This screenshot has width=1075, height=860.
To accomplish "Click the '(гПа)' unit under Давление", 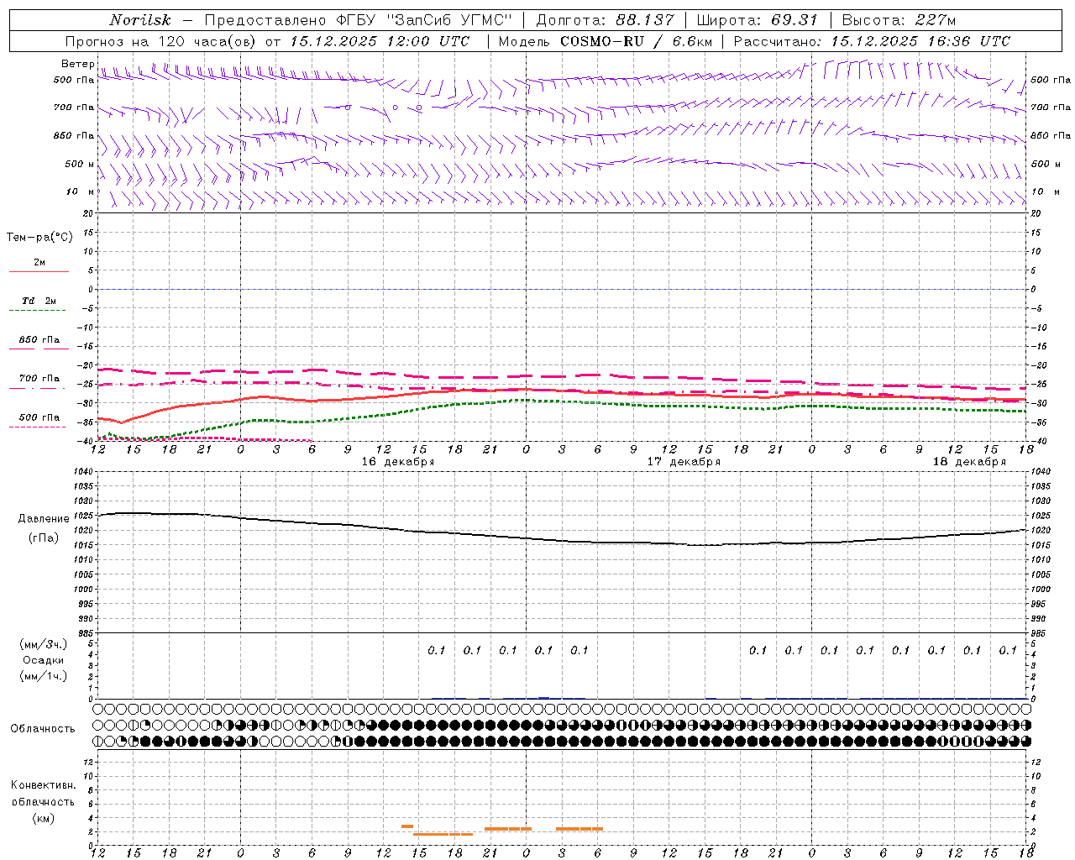I will pyautogui.click(x=44, y=537).
